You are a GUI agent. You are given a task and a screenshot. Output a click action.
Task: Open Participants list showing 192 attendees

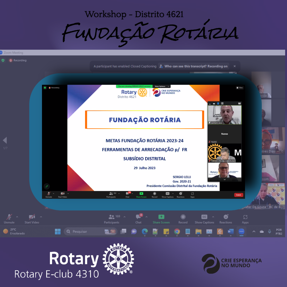(x=111, y=195)
